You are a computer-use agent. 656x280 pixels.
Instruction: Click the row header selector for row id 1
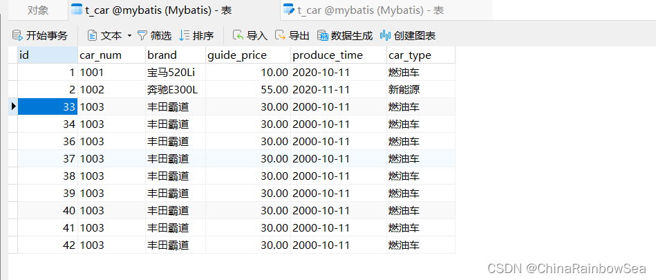coord(13,73)
